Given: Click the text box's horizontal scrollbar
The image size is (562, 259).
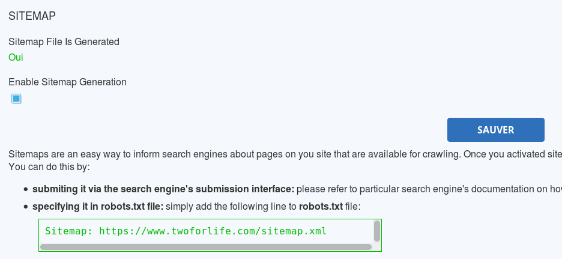Looking at the screenshot, I should click(205, 246).
